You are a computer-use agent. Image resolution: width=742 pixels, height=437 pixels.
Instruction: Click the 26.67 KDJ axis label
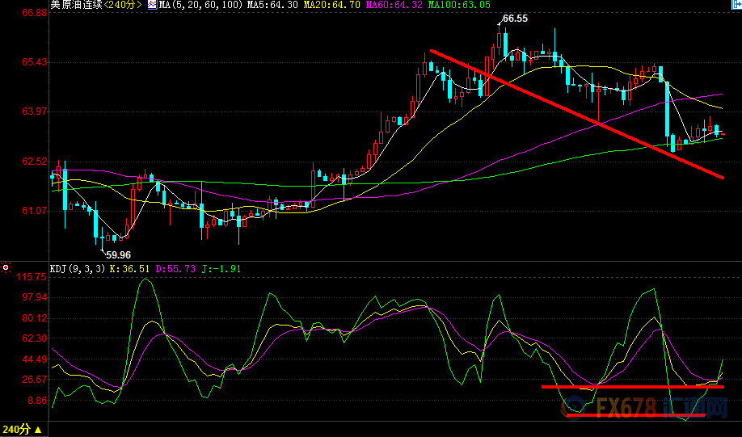tap(35, 380)
